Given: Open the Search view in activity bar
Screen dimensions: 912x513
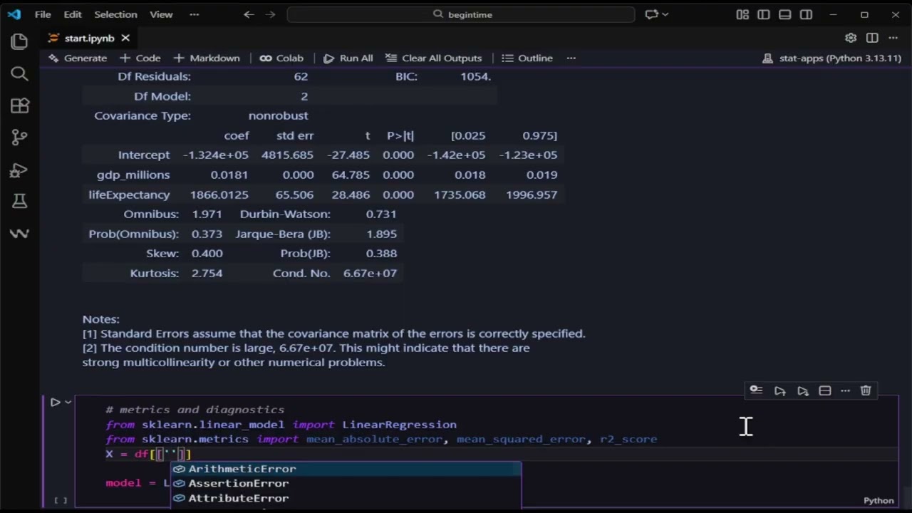Looking at the screenshot, I should (x=19, y=73).
